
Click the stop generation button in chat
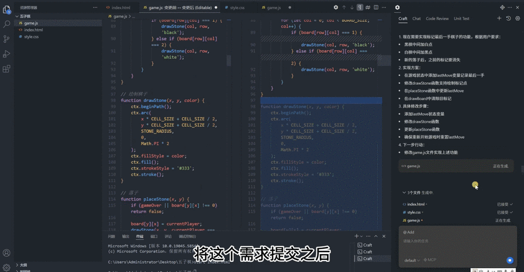click(x=509, y=260)
